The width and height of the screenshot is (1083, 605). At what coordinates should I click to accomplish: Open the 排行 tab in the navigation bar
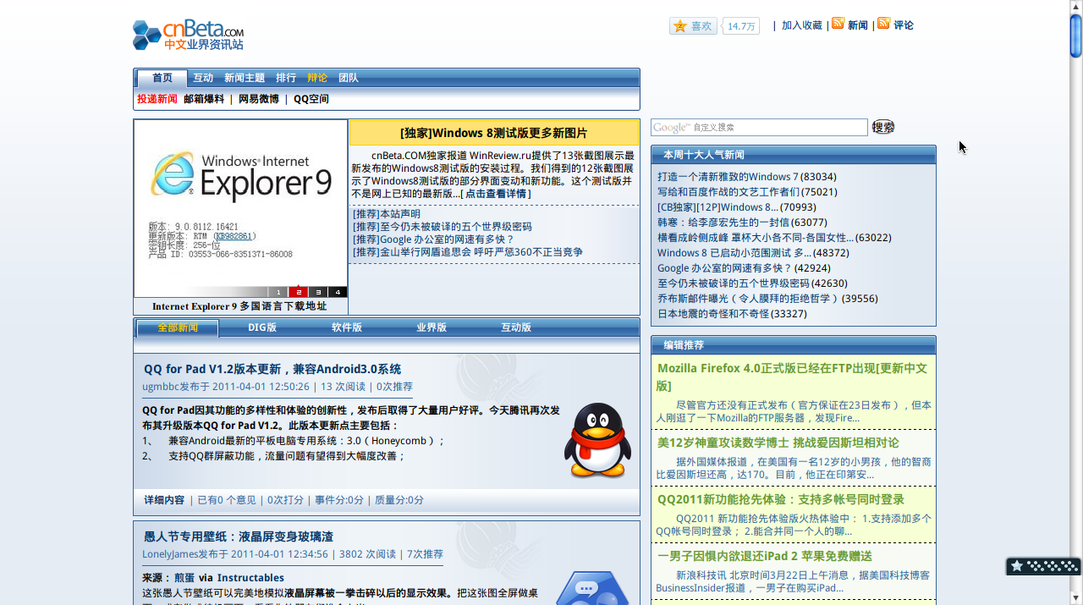tap(286, 78)
